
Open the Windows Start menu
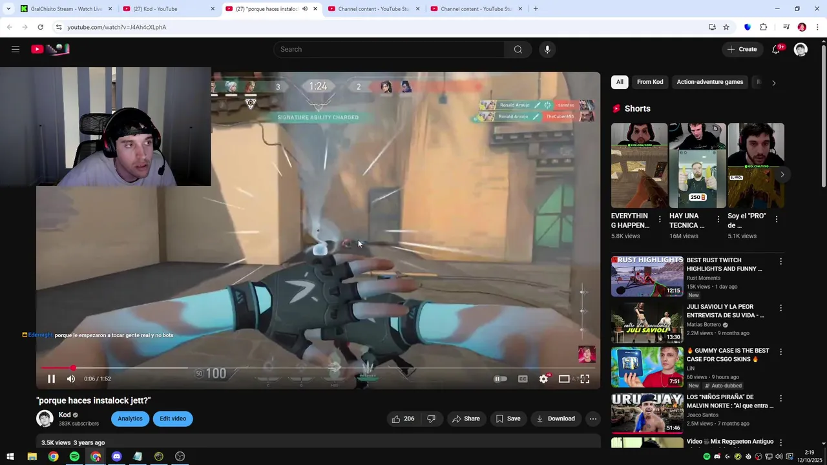point(10,457)
